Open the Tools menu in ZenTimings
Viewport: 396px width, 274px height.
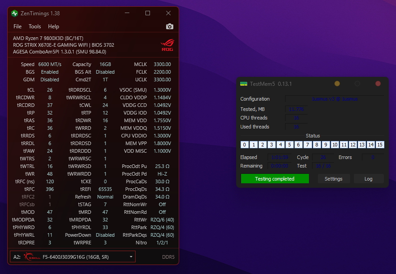click(x=35, y=27)
